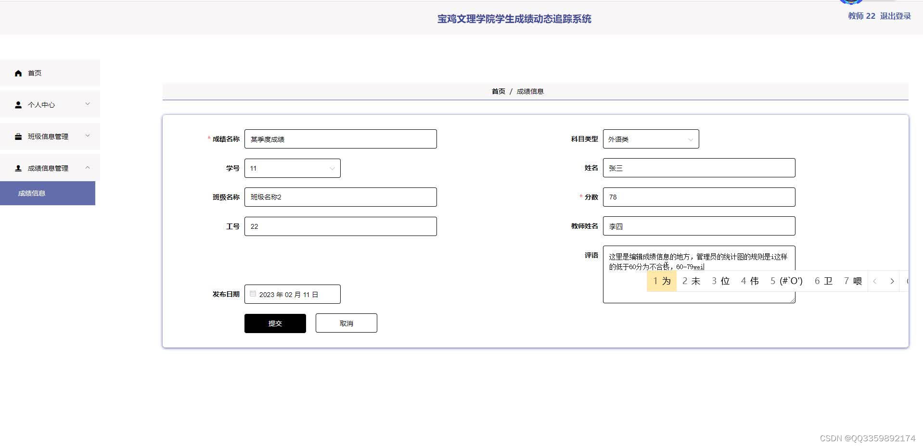The image size is (923, 447).
Task: Click the 教师姓名 input containing 李四
Action: 699,226
